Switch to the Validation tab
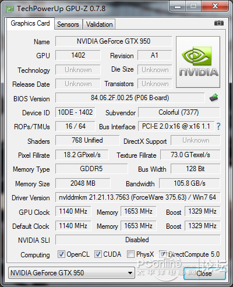This screenshot has height=287, width=233. pyautogui.click(x=99, y=24)
